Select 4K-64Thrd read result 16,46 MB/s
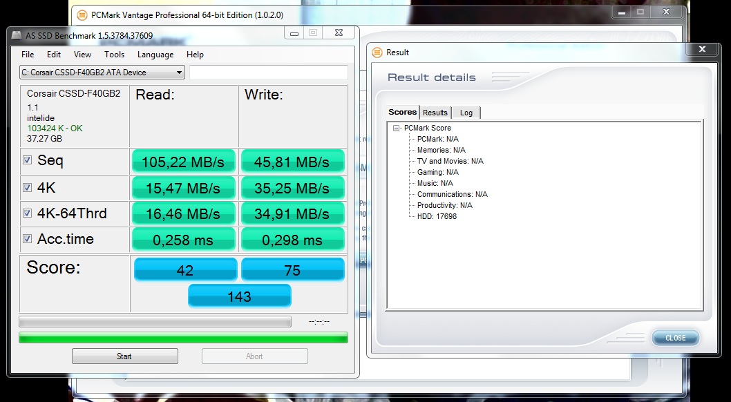The width and height of the screenshot is (731, 402). coord(183,214)
